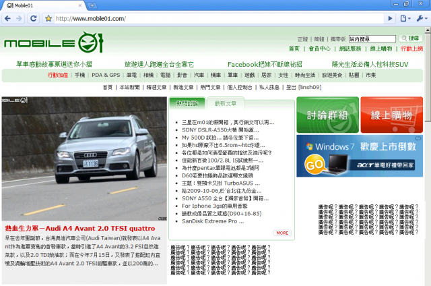Click the Windows 7 Acer GO advertisement
The height and width of the screenshot is (286, 431).
[360, 156]
